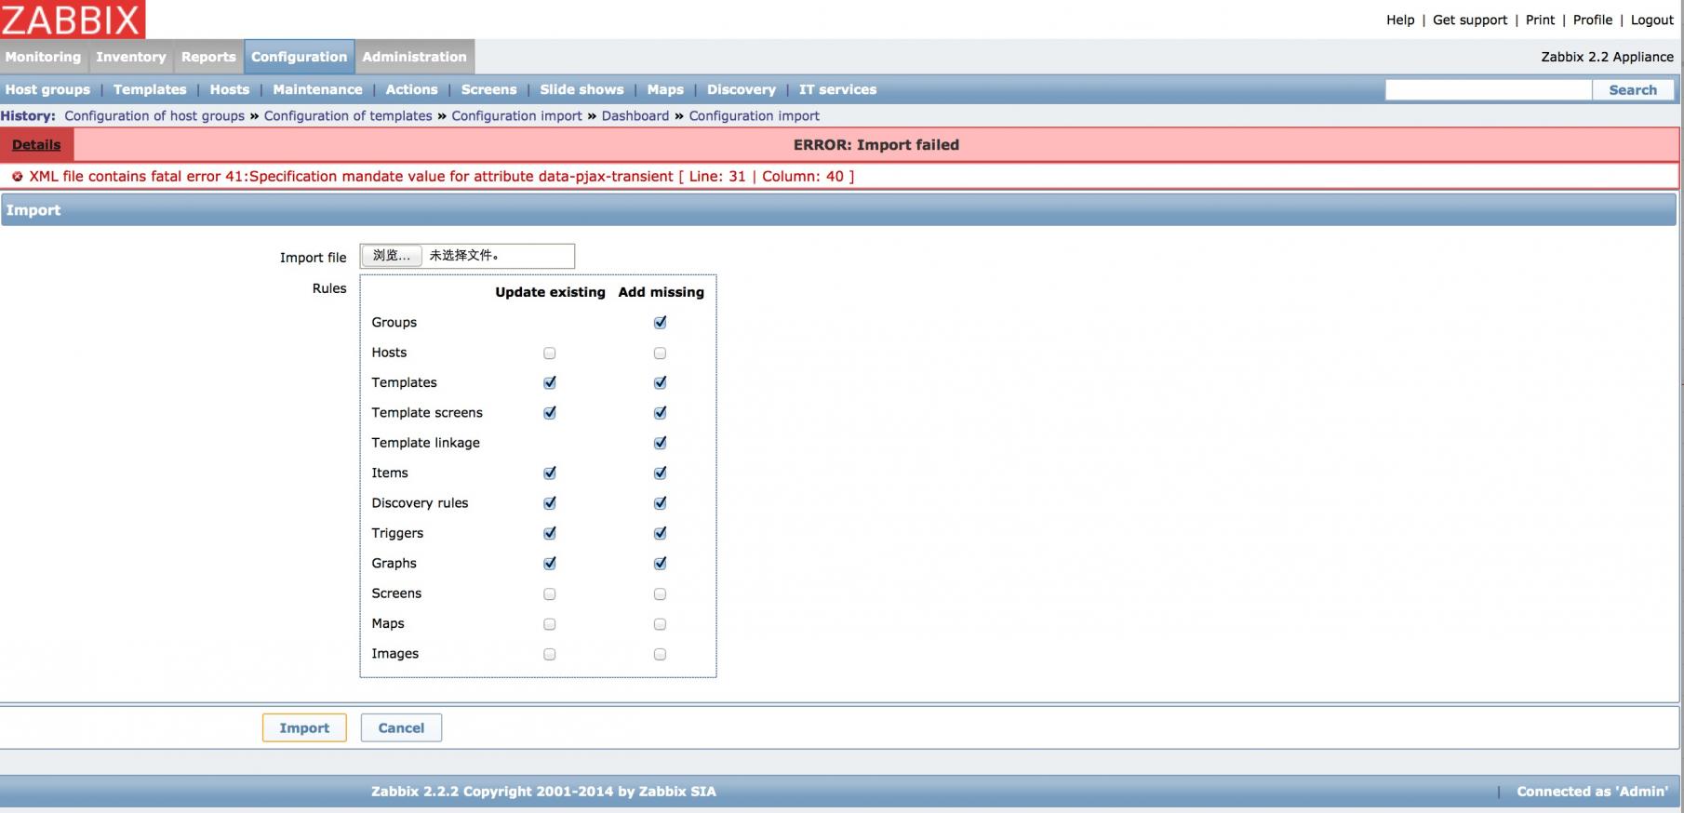Open Maps in the submenu bar
This screenshot has height=813, width=1684.
[x=665, y=90]
